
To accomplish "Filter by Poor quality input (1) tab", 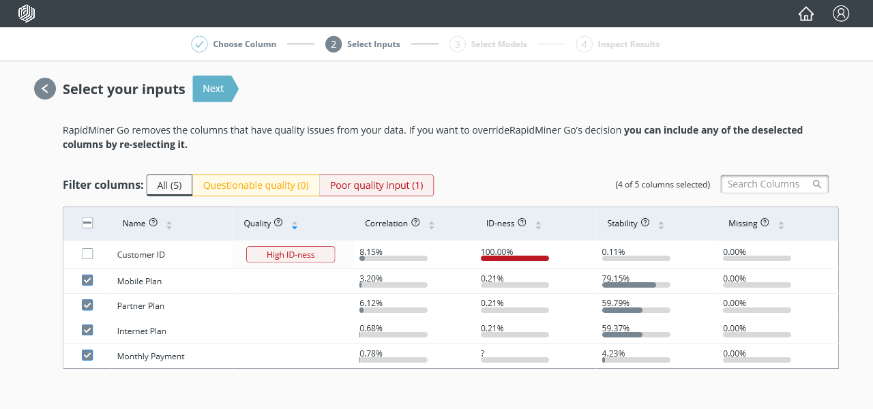I will 376,185.
